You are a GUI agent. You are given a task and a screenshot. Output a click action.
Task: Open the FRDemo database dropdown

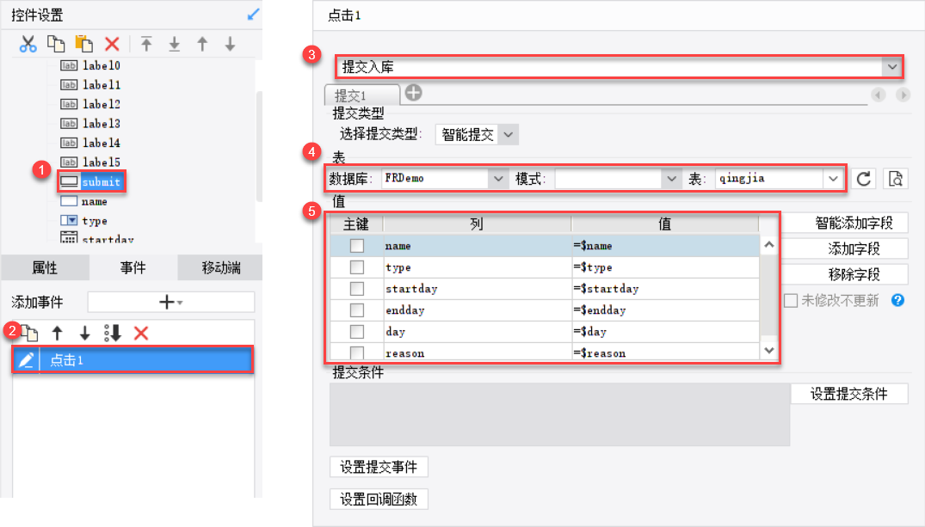[x=498, y=179]
